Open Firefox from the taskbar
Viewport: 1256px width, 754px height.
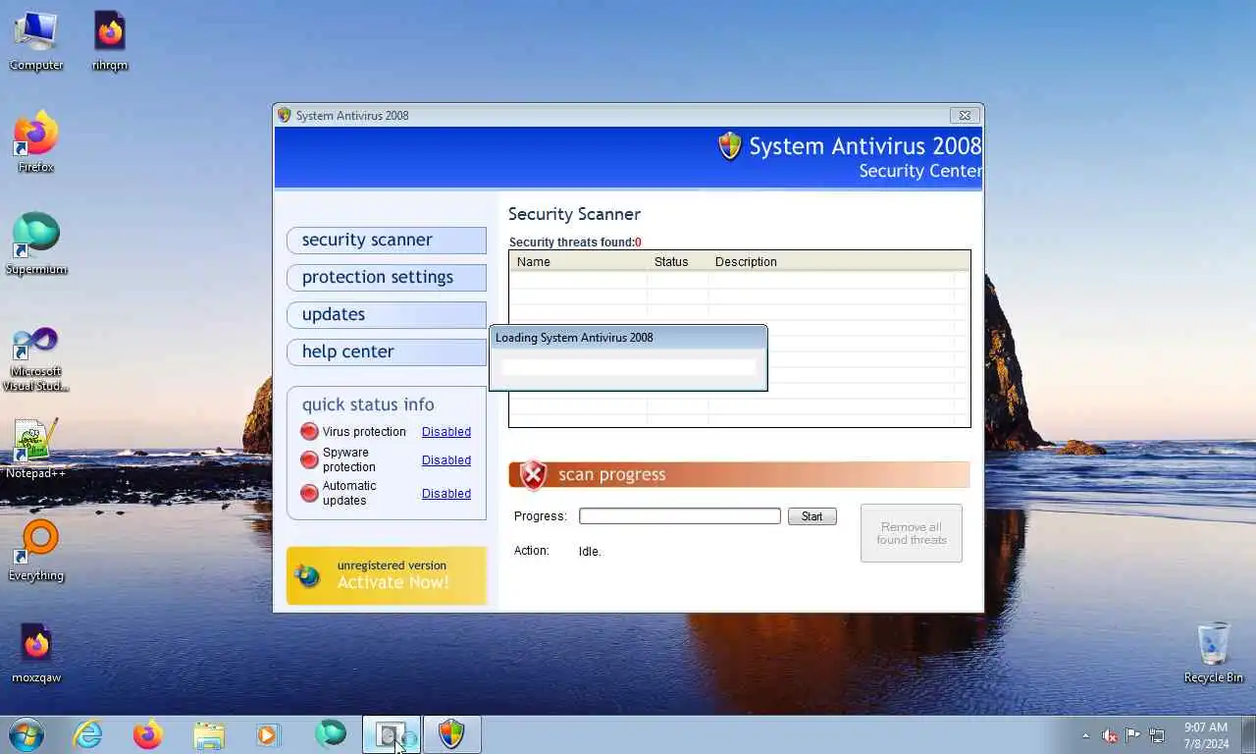click(x=148, y=734)
